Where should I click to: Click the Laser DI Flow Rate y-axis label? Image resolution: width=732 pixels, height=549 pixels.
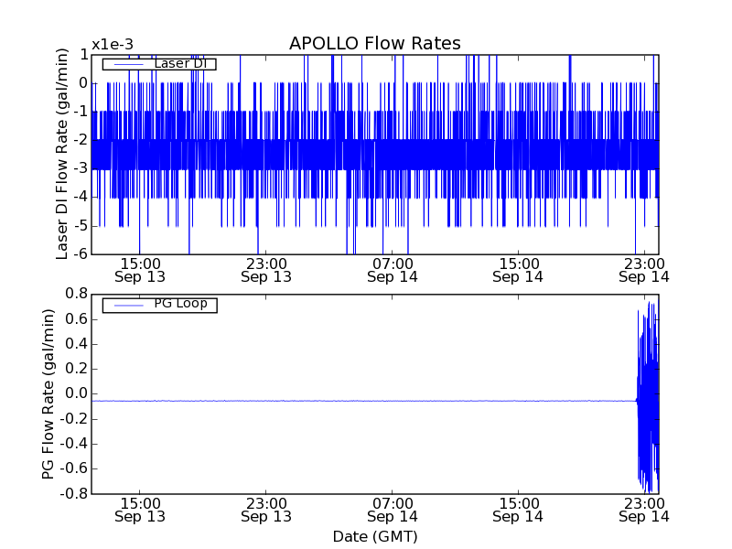point(63,153)
